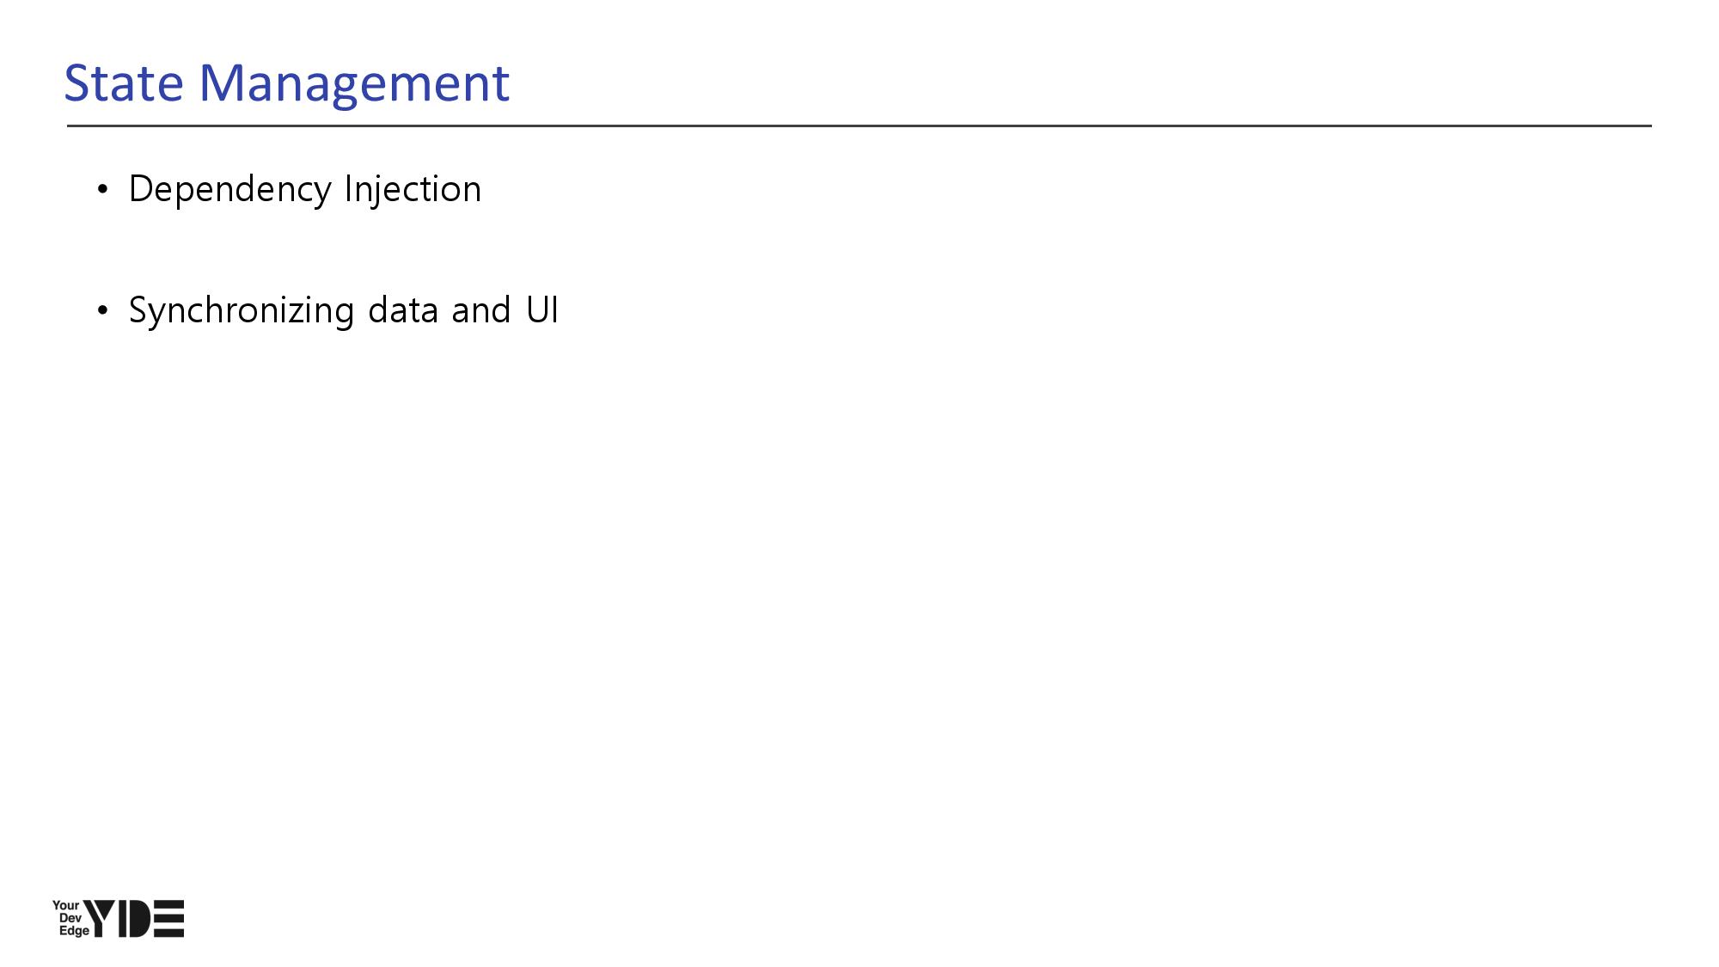Viewport: 1719px width, 967px height.
Task: Click the word "and" in second bullet
Action: (x=480, y=310)
